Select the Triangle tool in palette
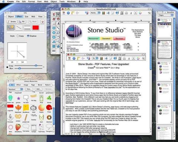Viewport: 178px width, 142px height. [x=54, y=42]
